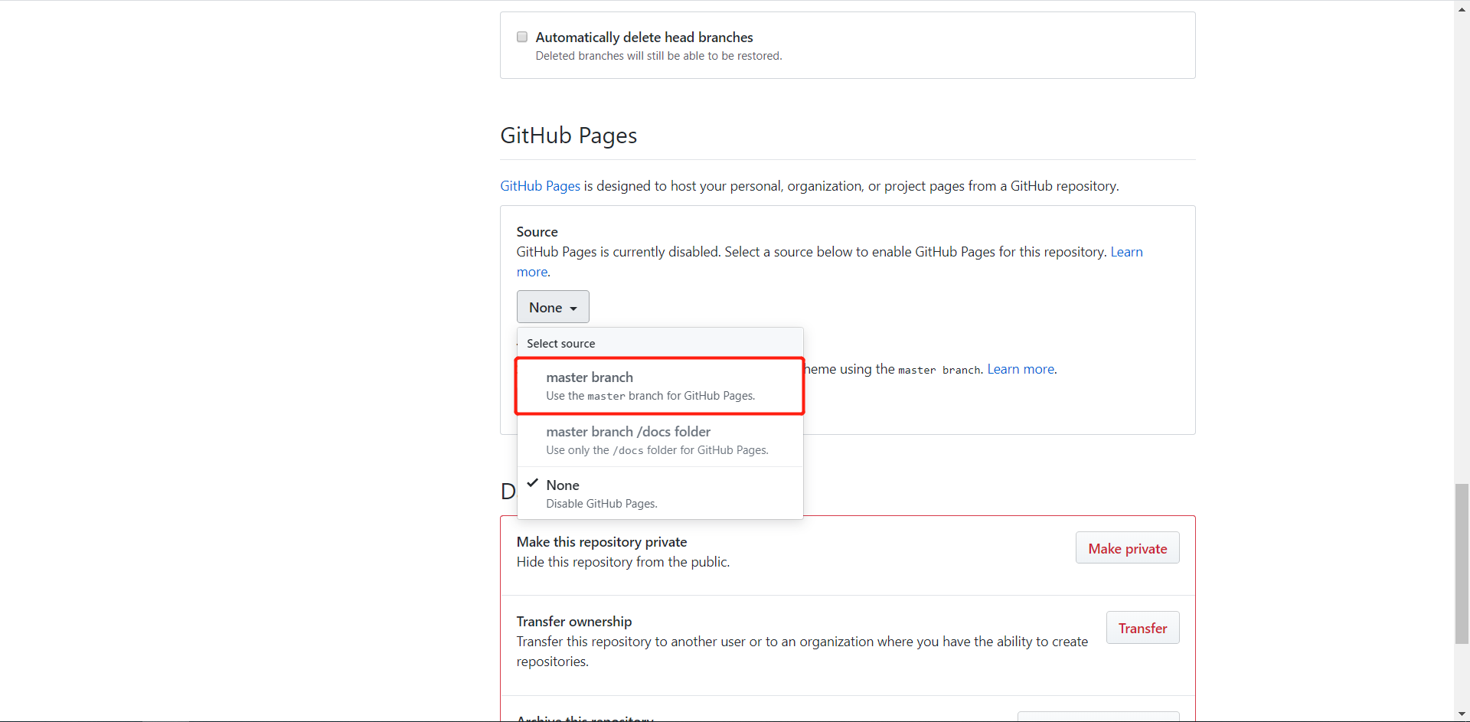Screen dimensions: 1470x722
Task: Follow the Learn more link under Source
Action: pos(1126,252)
